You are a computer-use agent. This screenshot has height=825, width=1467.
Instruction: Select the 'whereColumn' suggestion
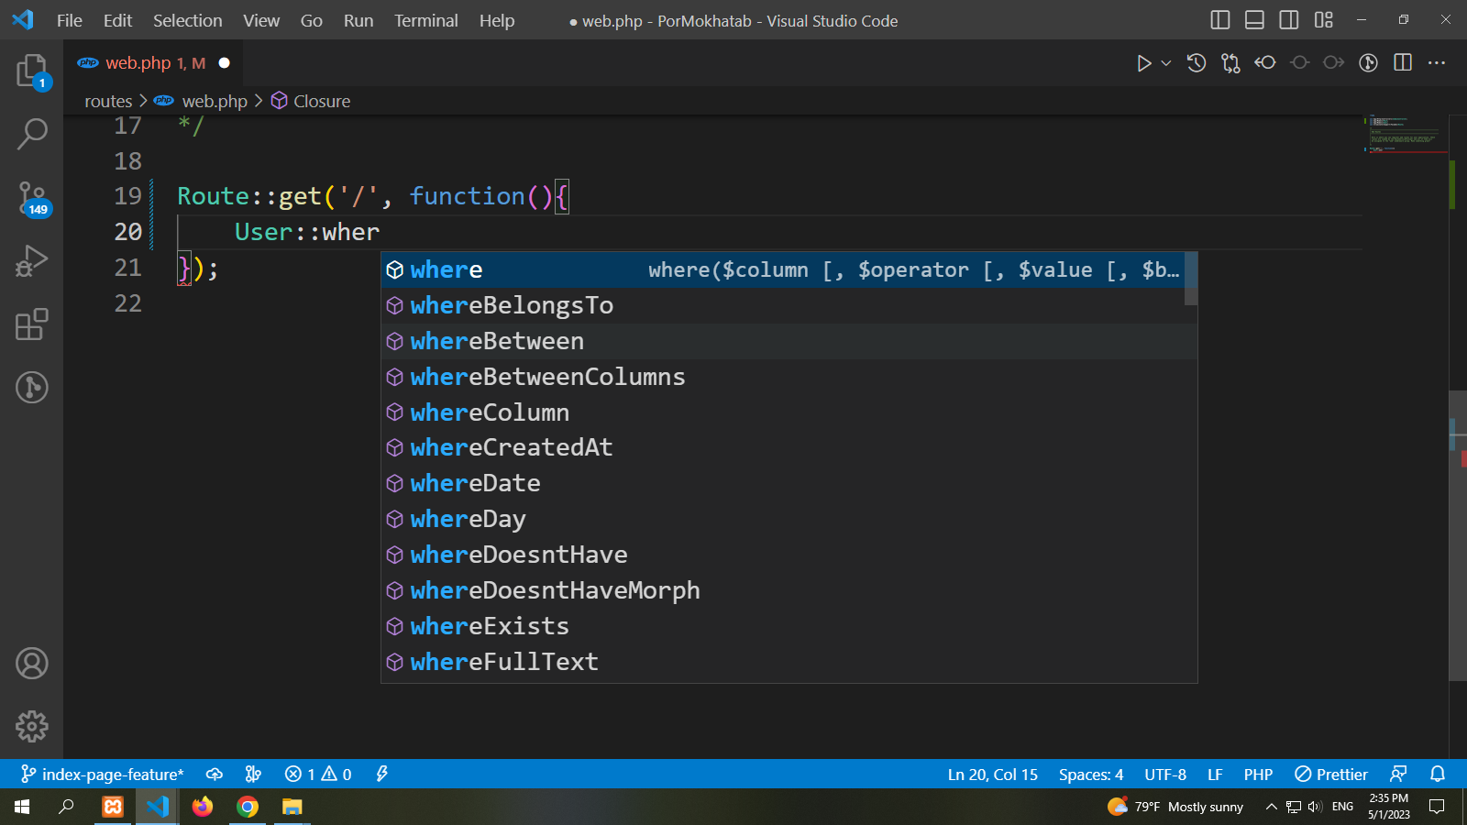click(783, 412)
